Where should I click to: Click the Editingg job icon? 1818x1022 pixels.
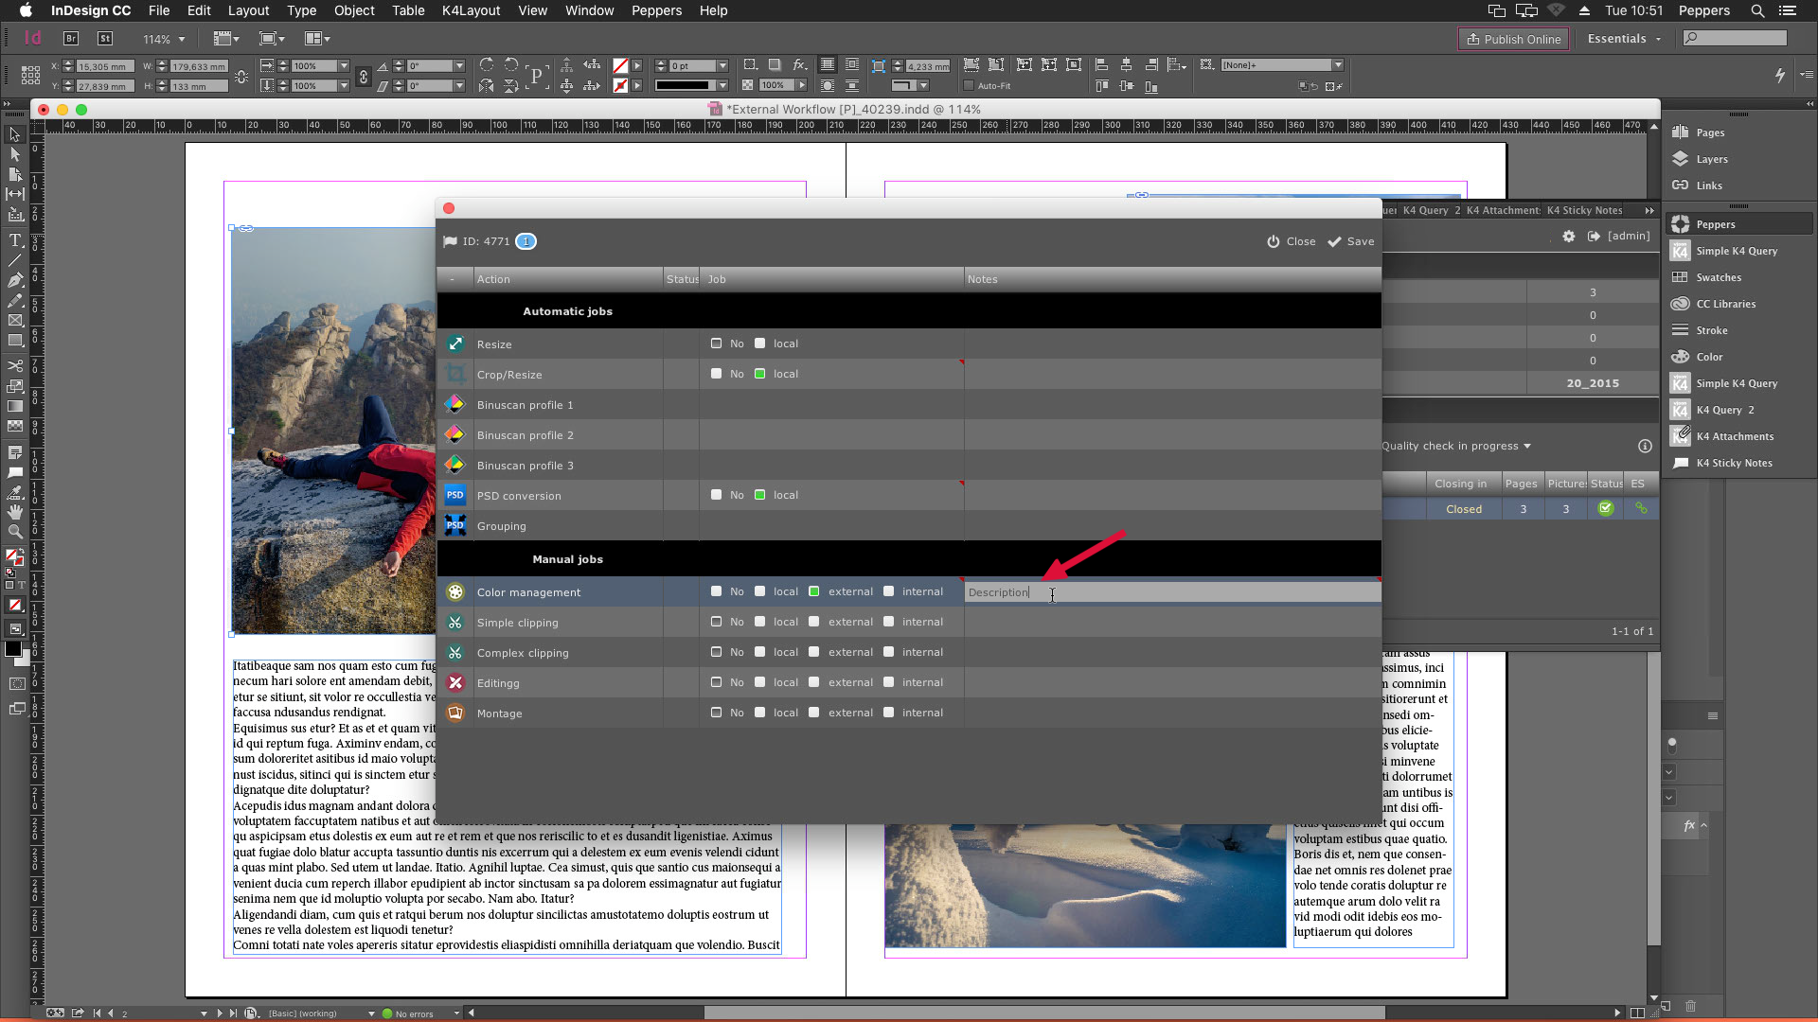(455, 682)
